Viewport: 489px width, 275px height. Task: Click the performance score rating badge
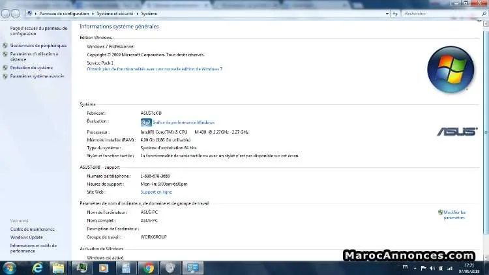[146, 123]
